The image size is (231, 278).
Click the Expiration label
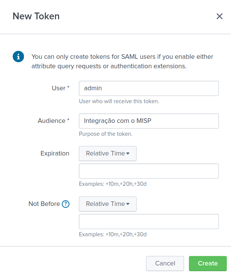[55, 154]
